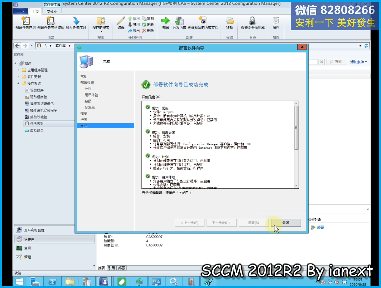381x288 pixels.
Task: Click Copy (复制) in ribbon
Action: coord(148,18)
